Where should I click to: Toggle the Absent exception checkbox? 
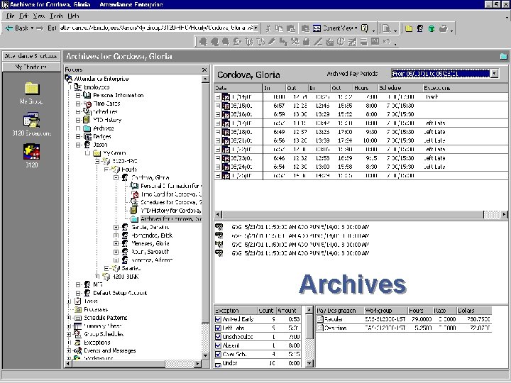[x=218, y=345]
